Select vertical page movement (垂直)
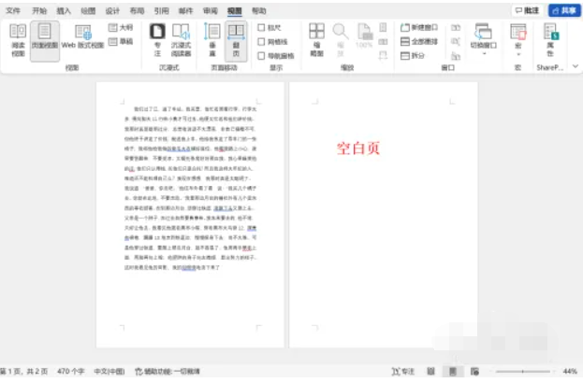583x383 pixels. [x=213, y=41]
